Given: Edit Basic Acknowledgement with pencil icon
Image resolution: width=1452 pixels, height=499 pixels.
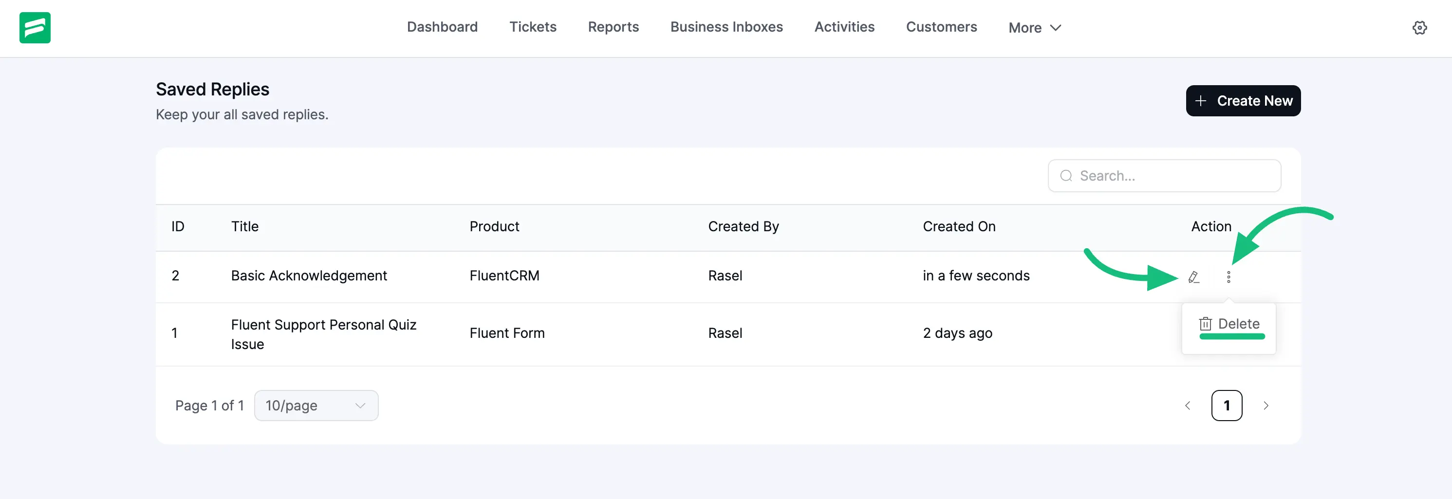Looking at the screenshot, I should (1193, 277).
